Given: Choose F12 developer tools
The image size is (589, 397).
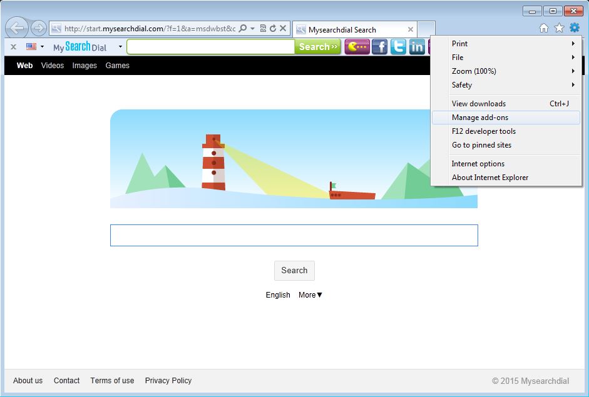Looking at the screenshot, I should click(506, 131).
